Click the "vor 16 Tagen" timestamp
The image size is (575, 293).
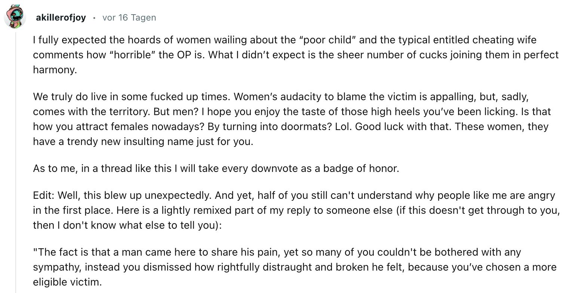(x=129, y=18)
